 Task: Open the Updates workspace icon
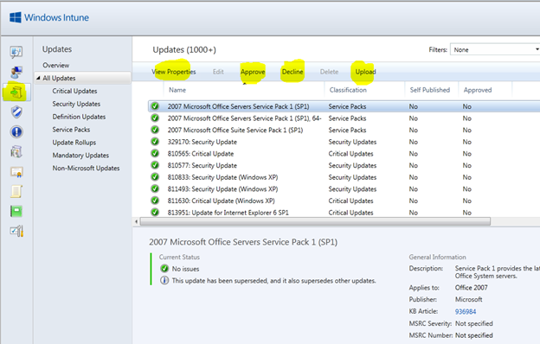(16, 92)
